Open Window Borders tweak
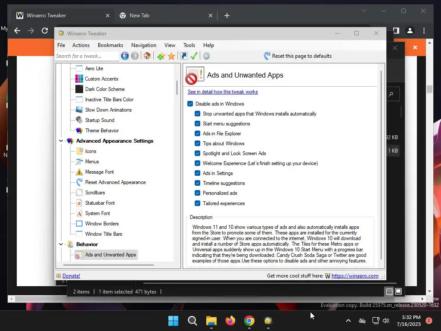Screen dimensions: 441x331 pyautogui.click(x=102, y=224)
